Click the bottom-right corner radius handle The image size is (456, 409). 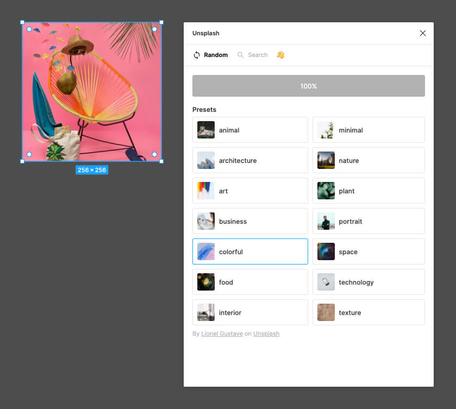[x=154, y=154]
